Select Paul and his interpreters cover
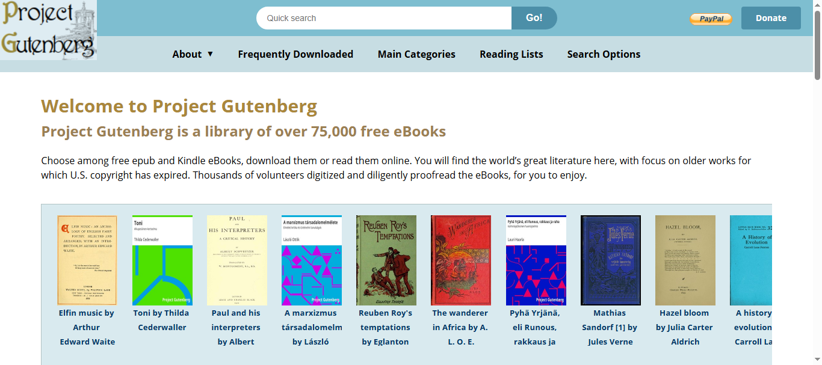Image resolution: width=822 pixels, height=365 pixels. point(236,260)
